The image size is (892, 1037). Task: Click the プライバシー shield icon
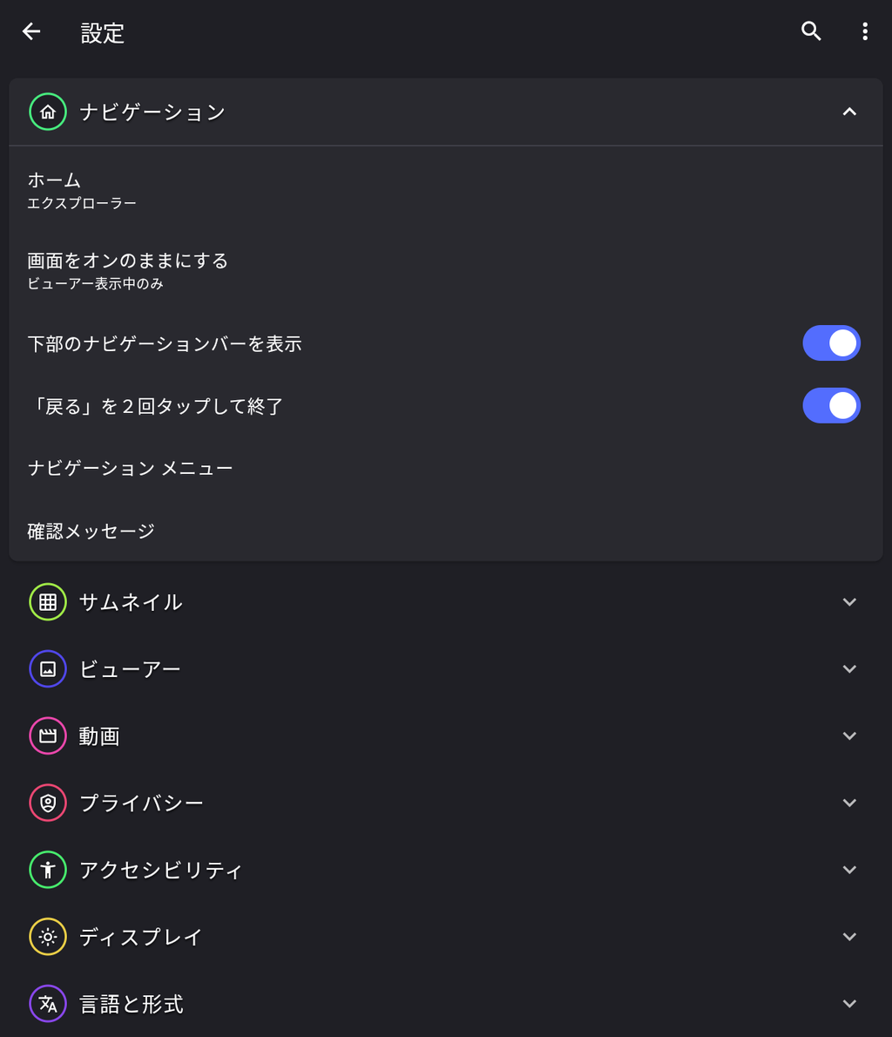pyautogui.click(x=48, y=803)
